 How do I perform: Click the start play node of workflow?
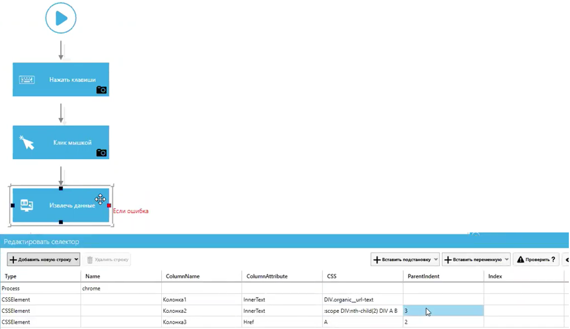pos(61,19)
